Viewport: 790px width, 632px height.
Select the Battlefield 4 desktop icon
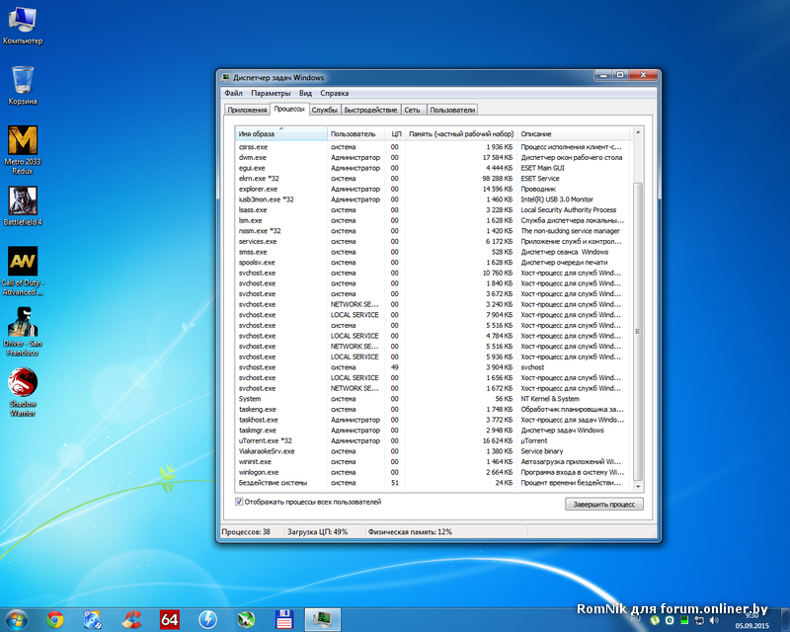coord(22,202)
